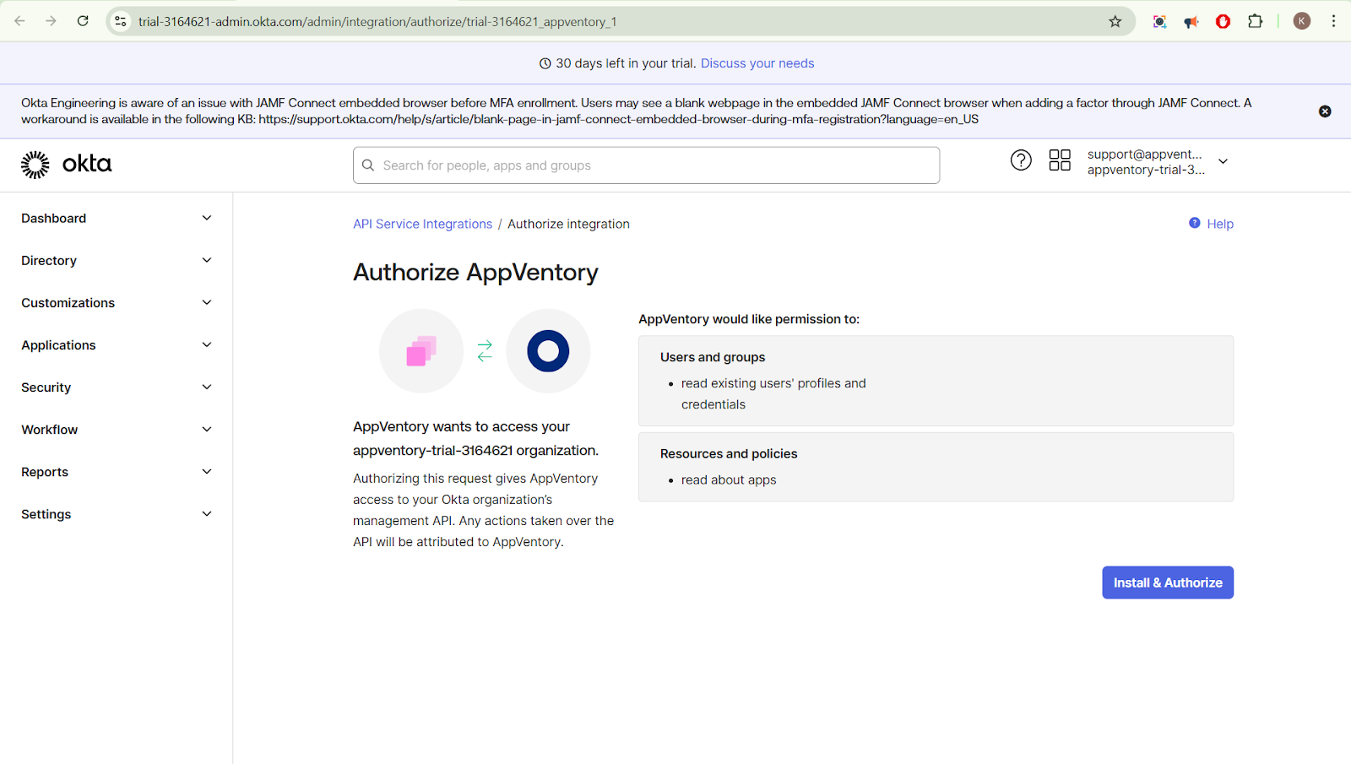The height and width of the screenshot is (764, 1351).
Task: Reload the page with the refresh icon
Action: coord(83,21)
